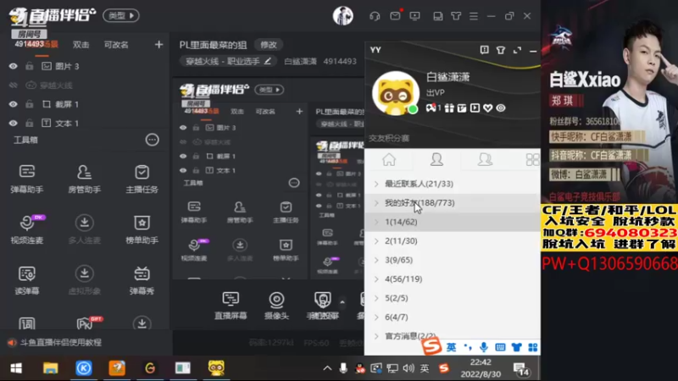Open File Explorer from taskbar

pos(50,368)
